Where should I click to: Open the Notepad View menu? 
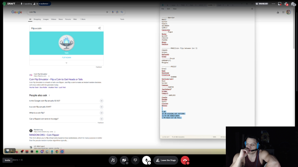pyautogui.click(x=175, y=9)
